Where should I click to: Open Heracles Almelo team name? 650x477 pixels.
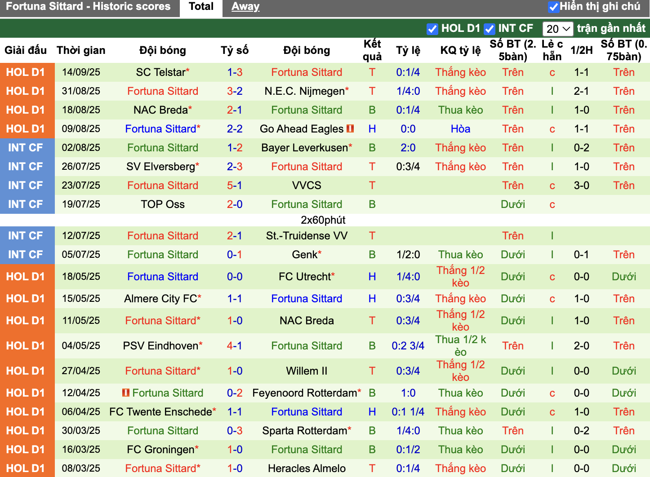coord(307,468)
